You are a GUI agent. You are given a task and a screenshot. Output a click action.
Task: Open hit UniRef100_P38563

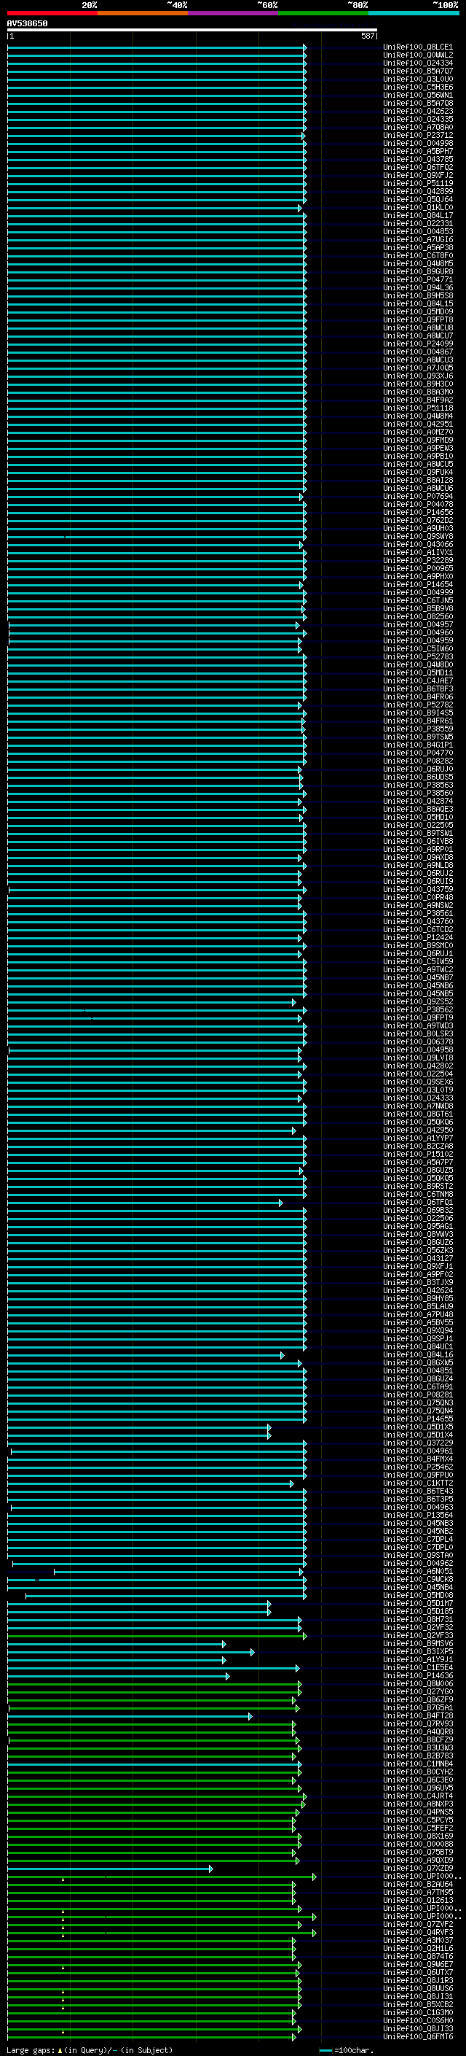click(x=418, y=785)
